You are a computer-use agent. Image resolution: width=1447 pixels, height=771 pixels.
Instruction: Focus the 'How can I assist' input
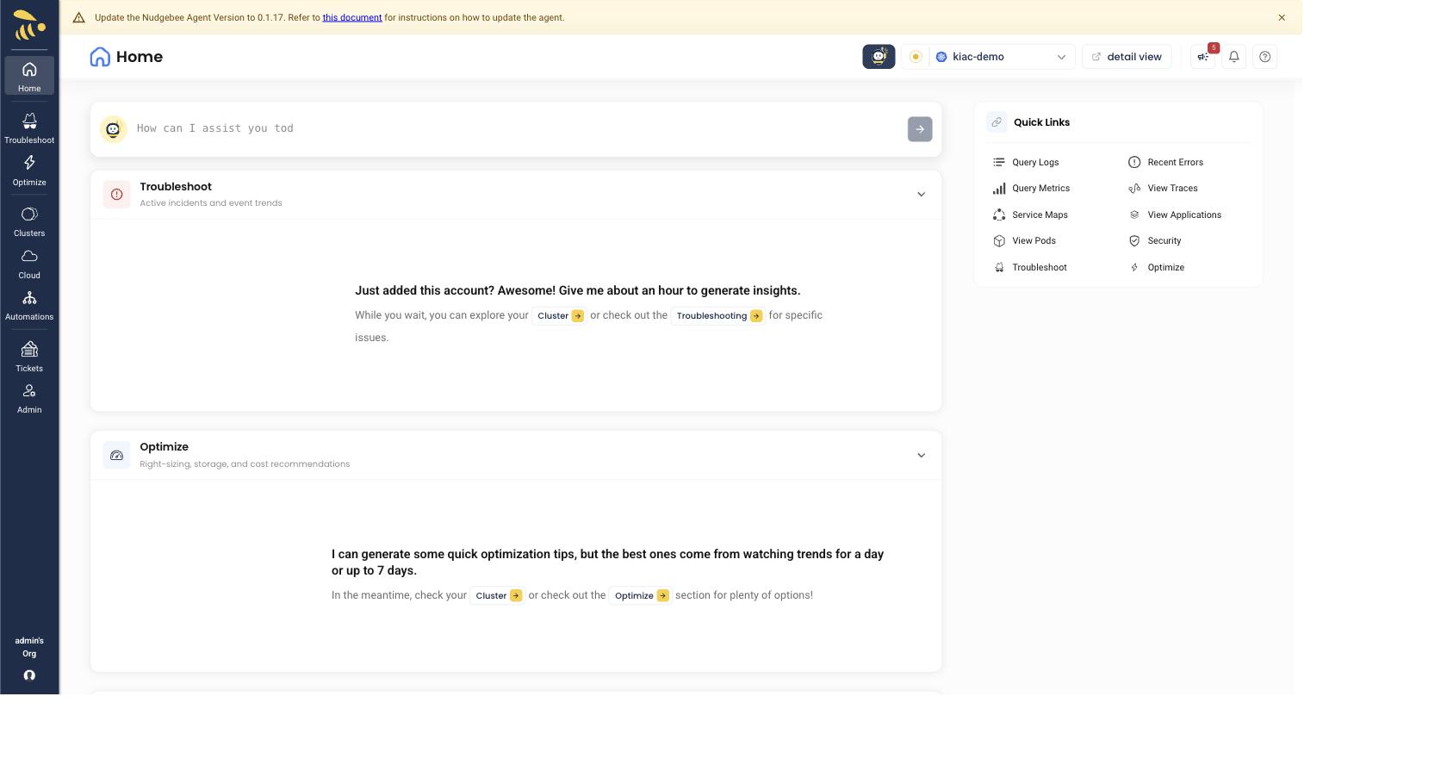[517, 128]
